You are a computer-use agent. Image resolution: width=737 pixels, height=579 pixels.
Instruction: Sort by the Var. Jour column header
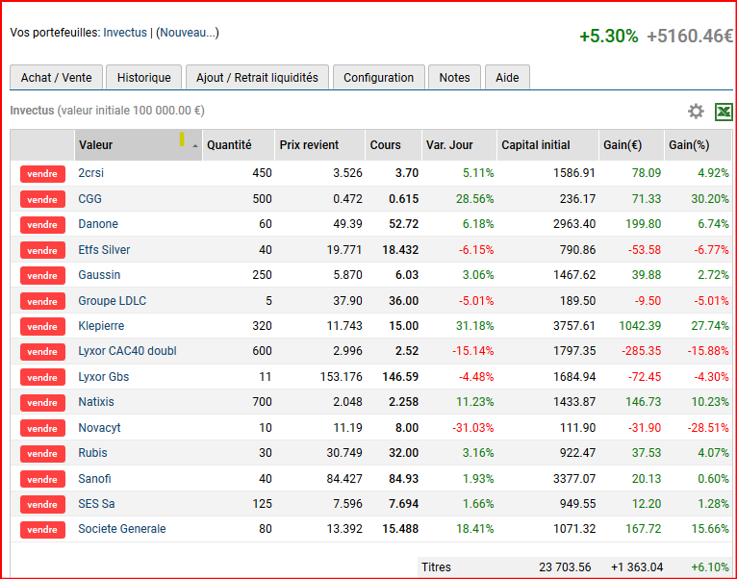[459, 145]
